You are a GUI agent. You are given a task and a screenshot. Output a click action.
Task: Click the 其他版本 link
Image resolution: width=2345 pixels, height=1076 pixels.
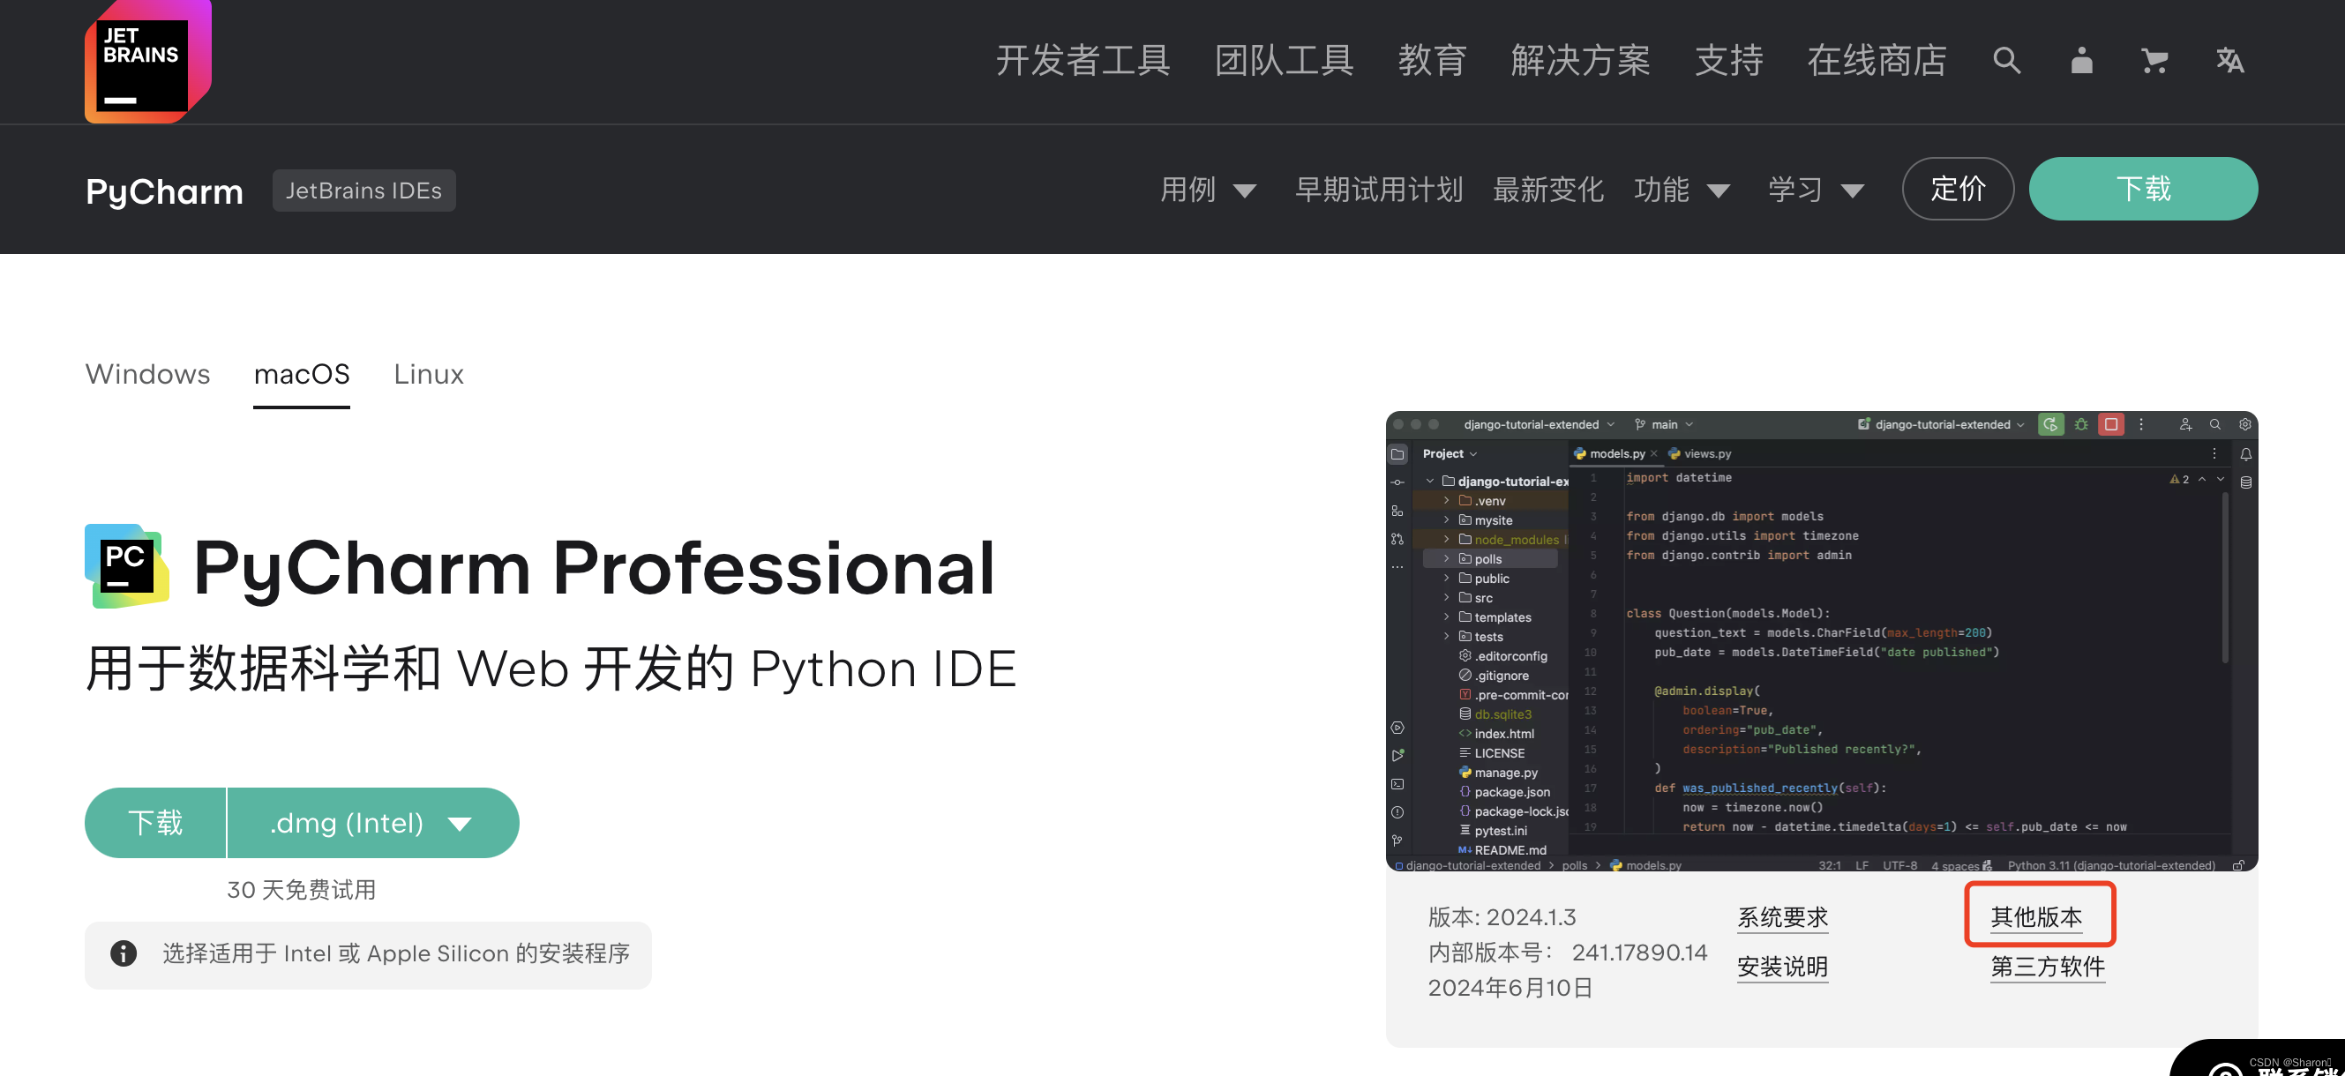pos(2036,915)
